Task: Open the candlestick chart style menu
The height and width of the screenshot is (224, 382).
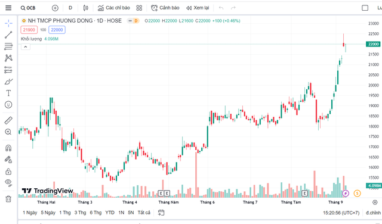Action: tap(86, 8)
